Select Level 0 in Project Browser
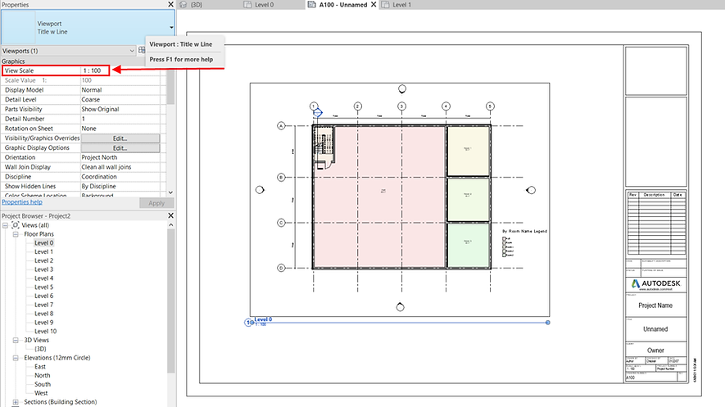Image resolution: width=725 pixels, height=407 pixels. click(44, 243)
